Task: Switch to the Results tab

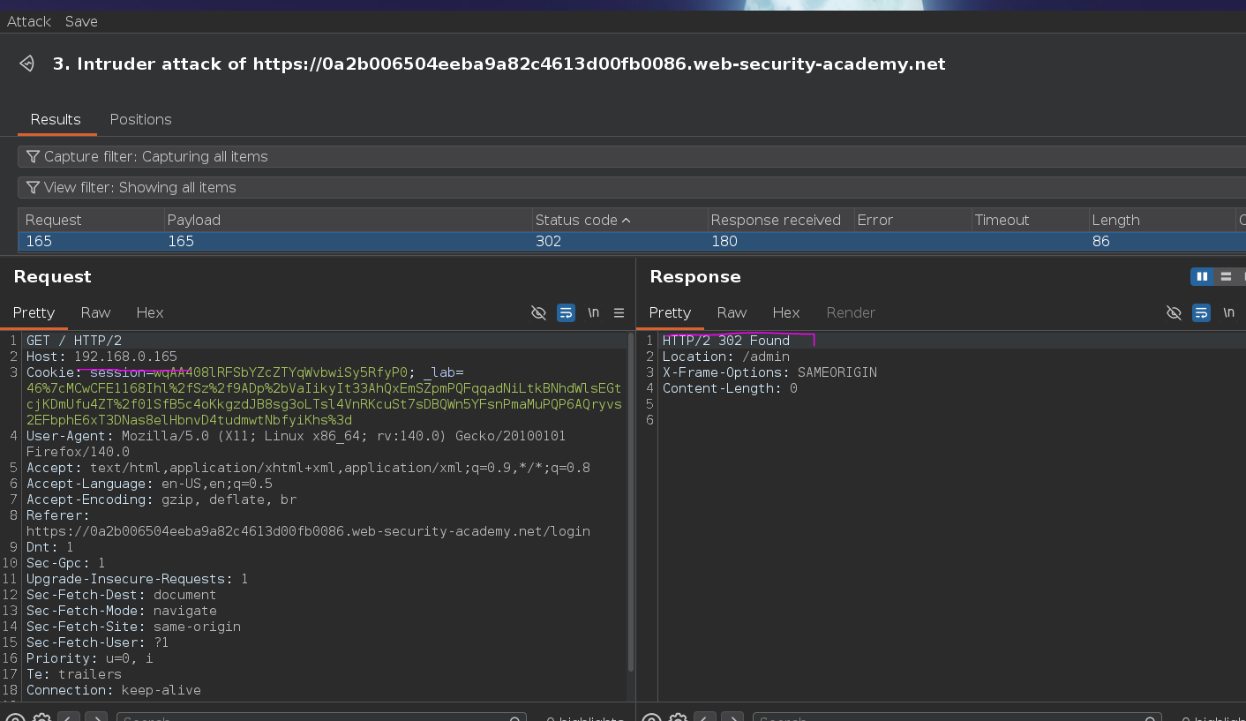Action: coord(56,119)
